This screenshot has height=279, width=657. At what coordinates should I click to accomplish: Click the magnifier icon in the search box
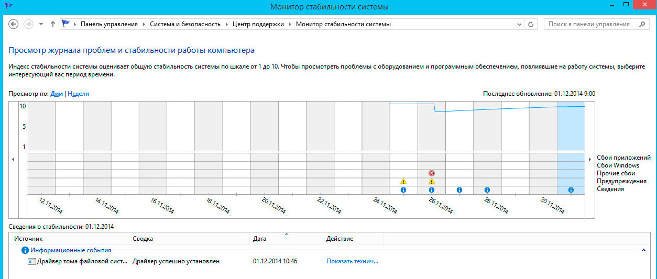click(642, 24)
